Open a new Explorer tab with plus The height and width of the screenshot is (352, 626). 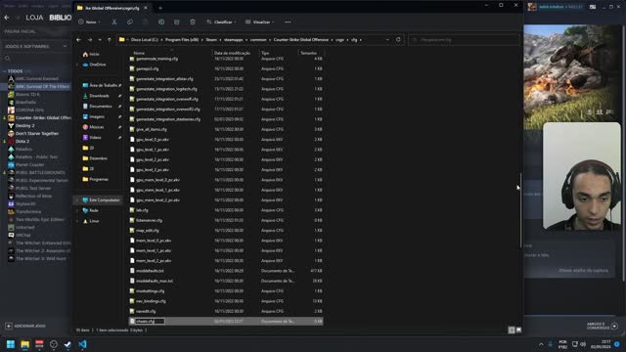[x=160, y=8]
